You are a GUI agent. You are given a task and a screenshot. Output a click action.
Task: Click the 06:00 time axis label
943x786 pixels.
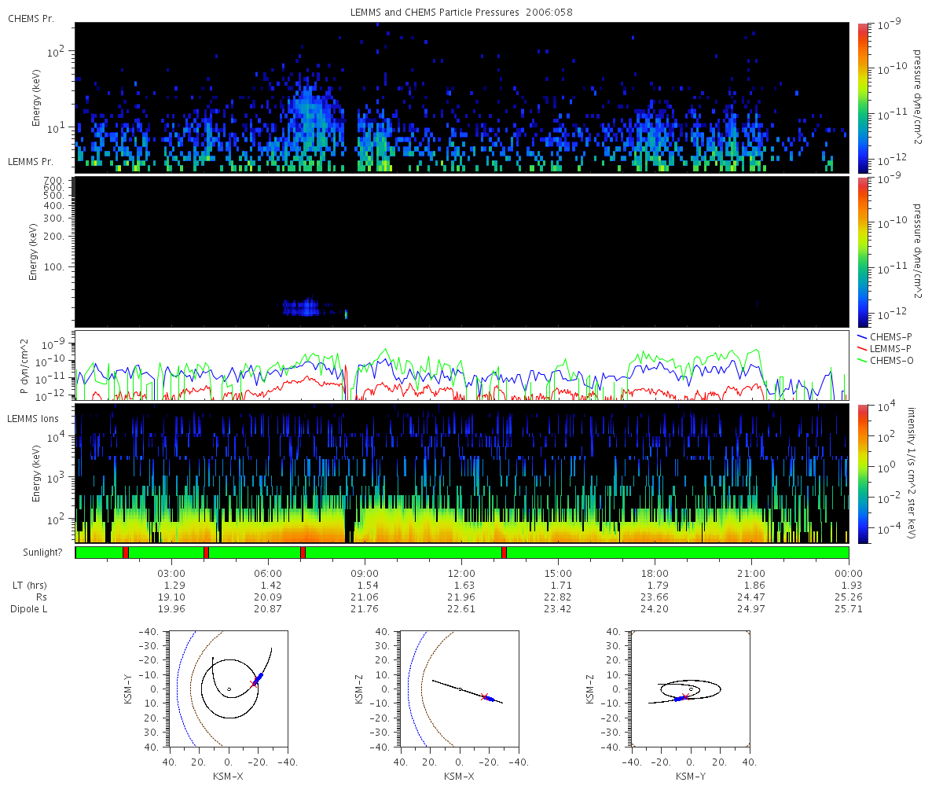tap(269, 572)
